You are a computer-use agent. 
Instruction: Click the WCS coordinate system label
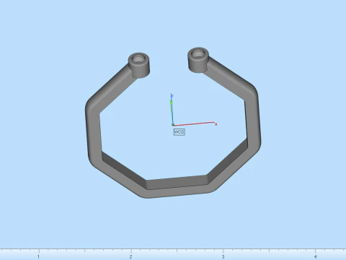click(179, 132)
